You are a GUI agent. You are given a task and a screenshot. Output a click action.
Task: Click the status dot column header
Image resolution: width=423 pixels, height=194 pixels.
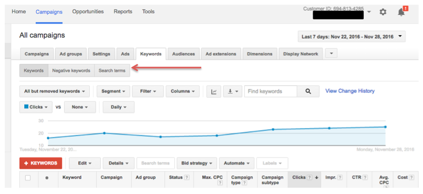(47, 178)
